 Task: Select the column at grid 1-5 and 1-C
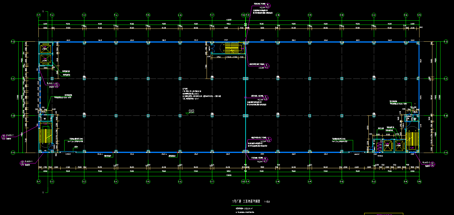point(148,79)
